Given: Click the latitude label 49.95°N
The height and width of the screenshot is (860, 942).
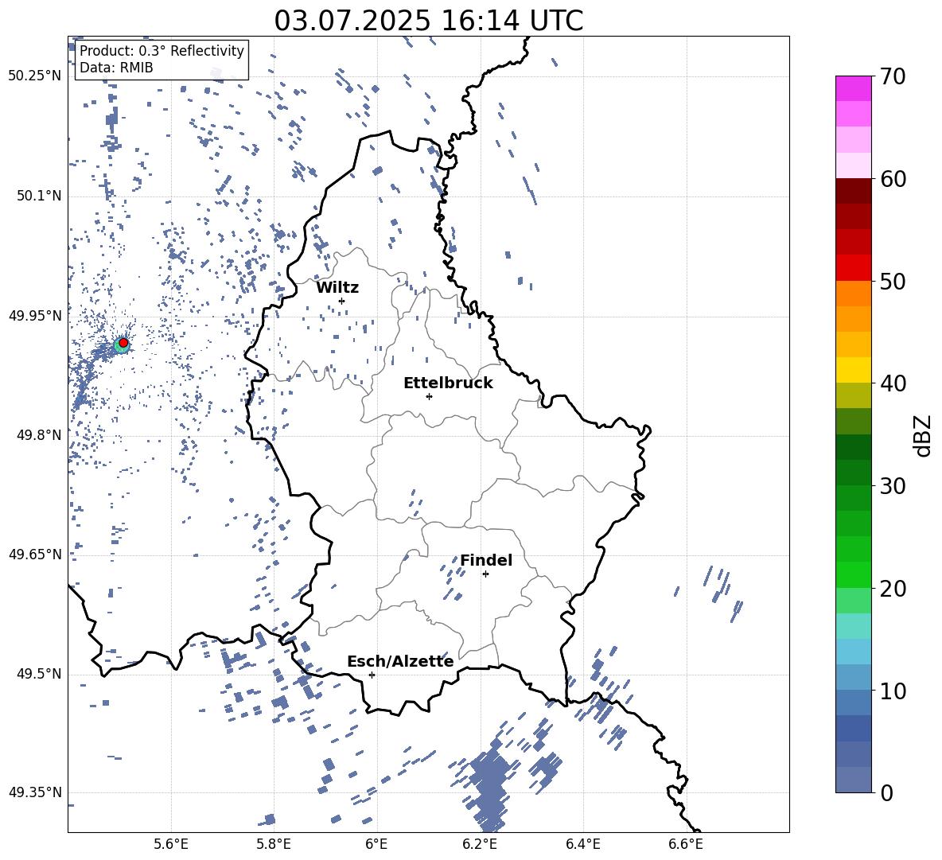Looking at the screenshot, I should 34,316.
